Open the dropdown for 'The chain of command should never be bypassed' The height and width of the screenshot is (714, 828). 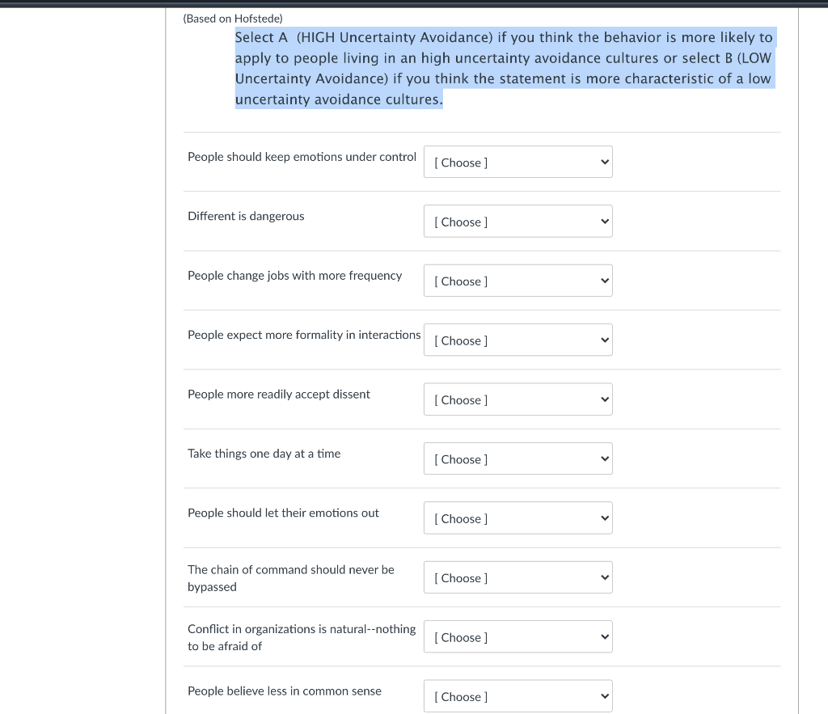point(517,577)
